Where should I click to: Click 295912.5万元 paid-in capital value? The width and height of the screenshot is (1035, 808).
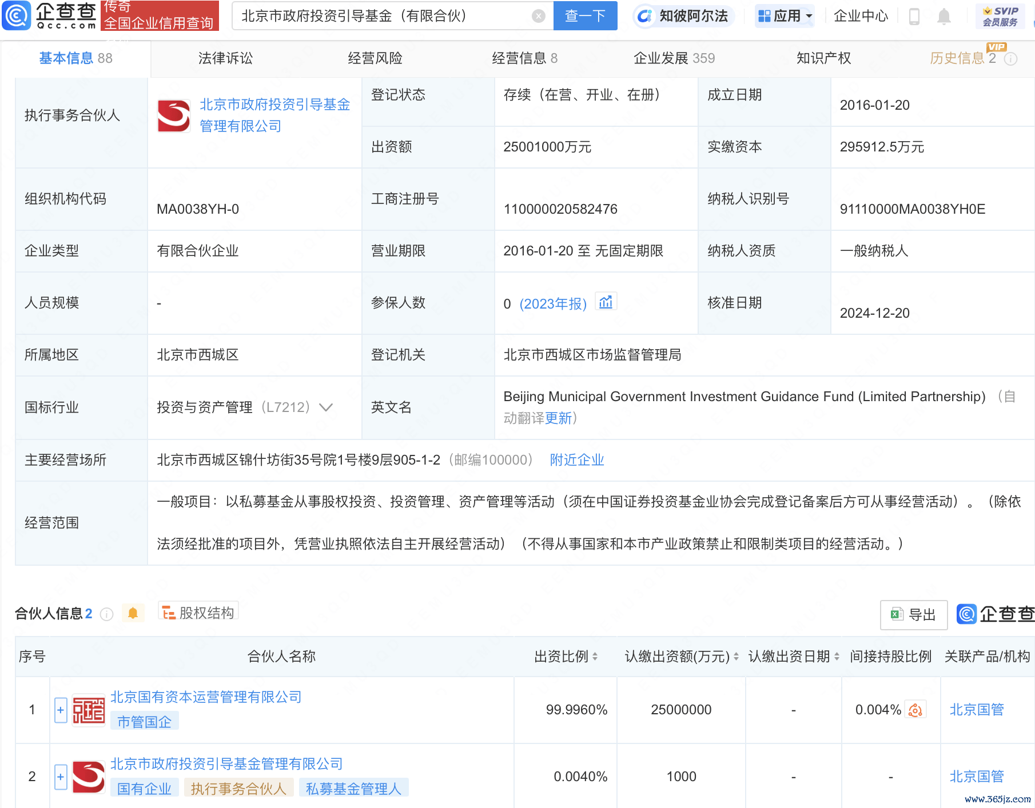(882, 147)
